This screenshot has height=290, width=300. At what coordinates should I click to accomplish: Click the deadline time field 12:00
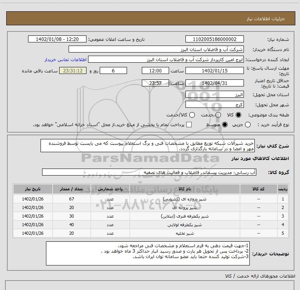coord(155,70)
